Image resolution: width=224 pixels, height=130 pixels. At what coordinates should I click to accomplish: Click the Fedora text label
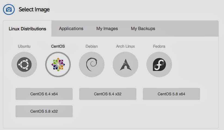click(x=159, y=46)
